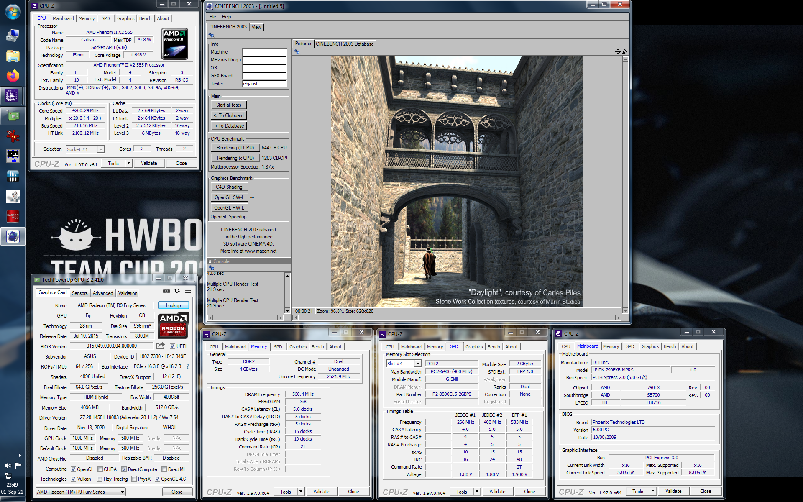Image resolution: width=803 pixels, height=502 pixels.
Task: Click the pushpin in the Pictures panel
Action: pos(297,51)
